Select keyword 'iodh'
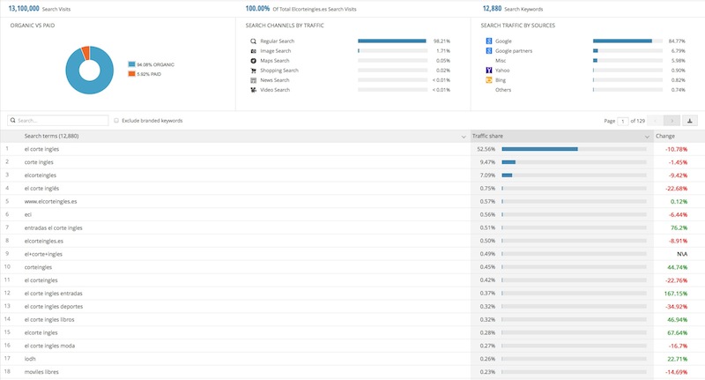Viewport: 705px width, 380px height. 30,359
